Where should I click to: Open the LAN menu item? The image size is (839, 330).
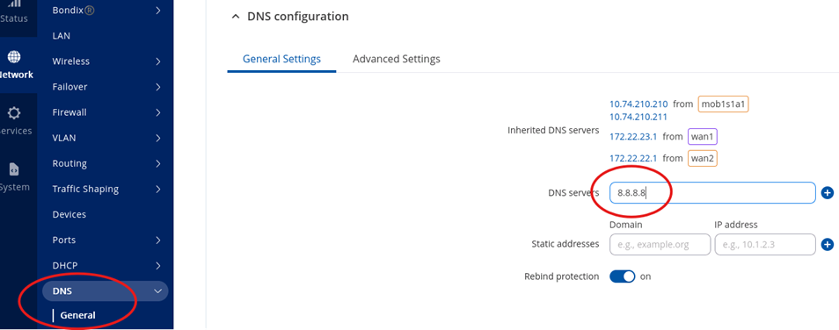point(62,36)
